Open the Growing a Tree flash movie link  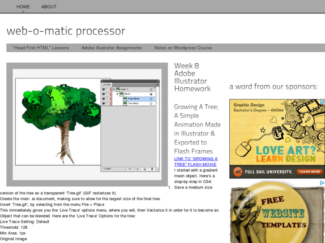[196, 161]
